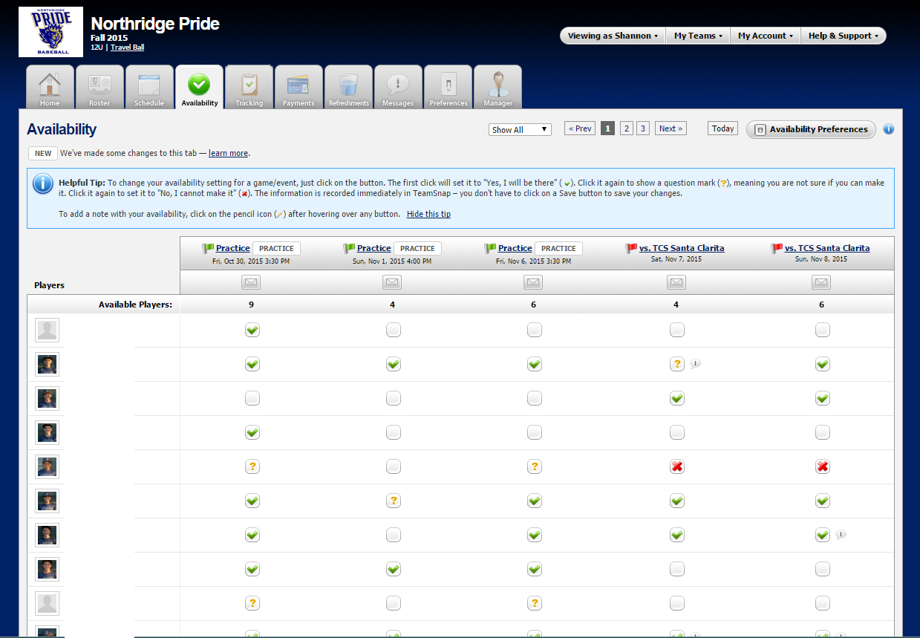Screen dimensions: 920x638
Task: Toggle first player's Oct 30 practice availability
Action: click(x=252, y=330)
